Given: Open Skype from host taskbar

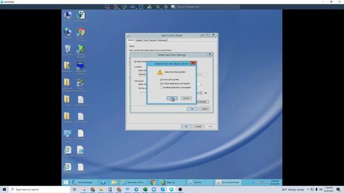Looking at the screenshot, I should (x=162, y=189).
